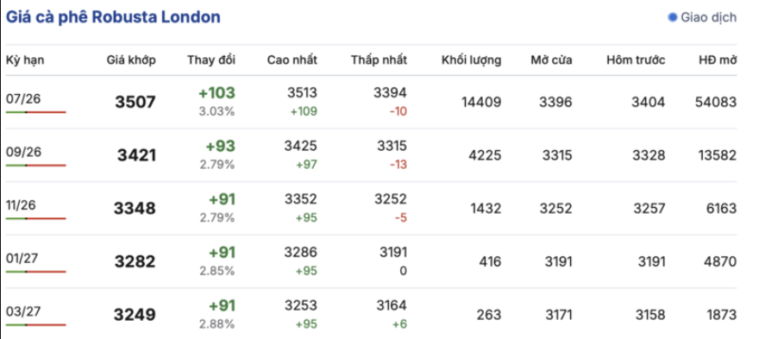
Task: Click the range bar under 11/26
Action: 36,219
